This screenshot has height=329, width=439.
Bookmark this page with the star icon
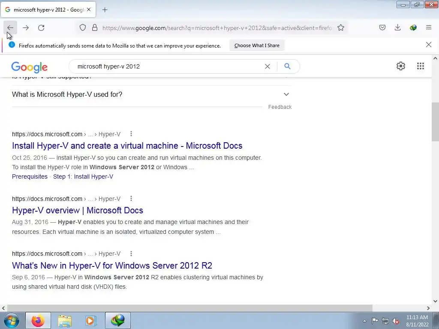click(x=341, y=28)
